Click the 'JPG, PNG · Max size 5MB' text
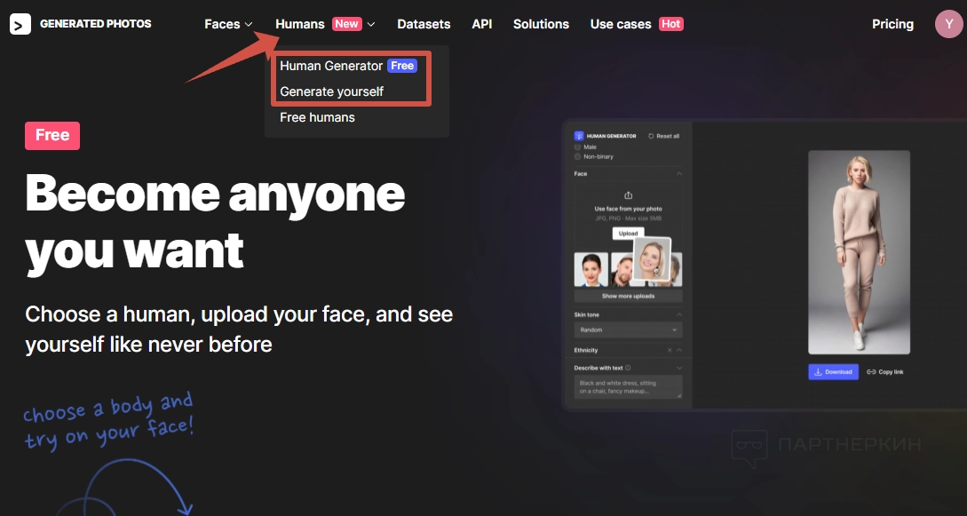The image size is (967, 516). [628, 218]
